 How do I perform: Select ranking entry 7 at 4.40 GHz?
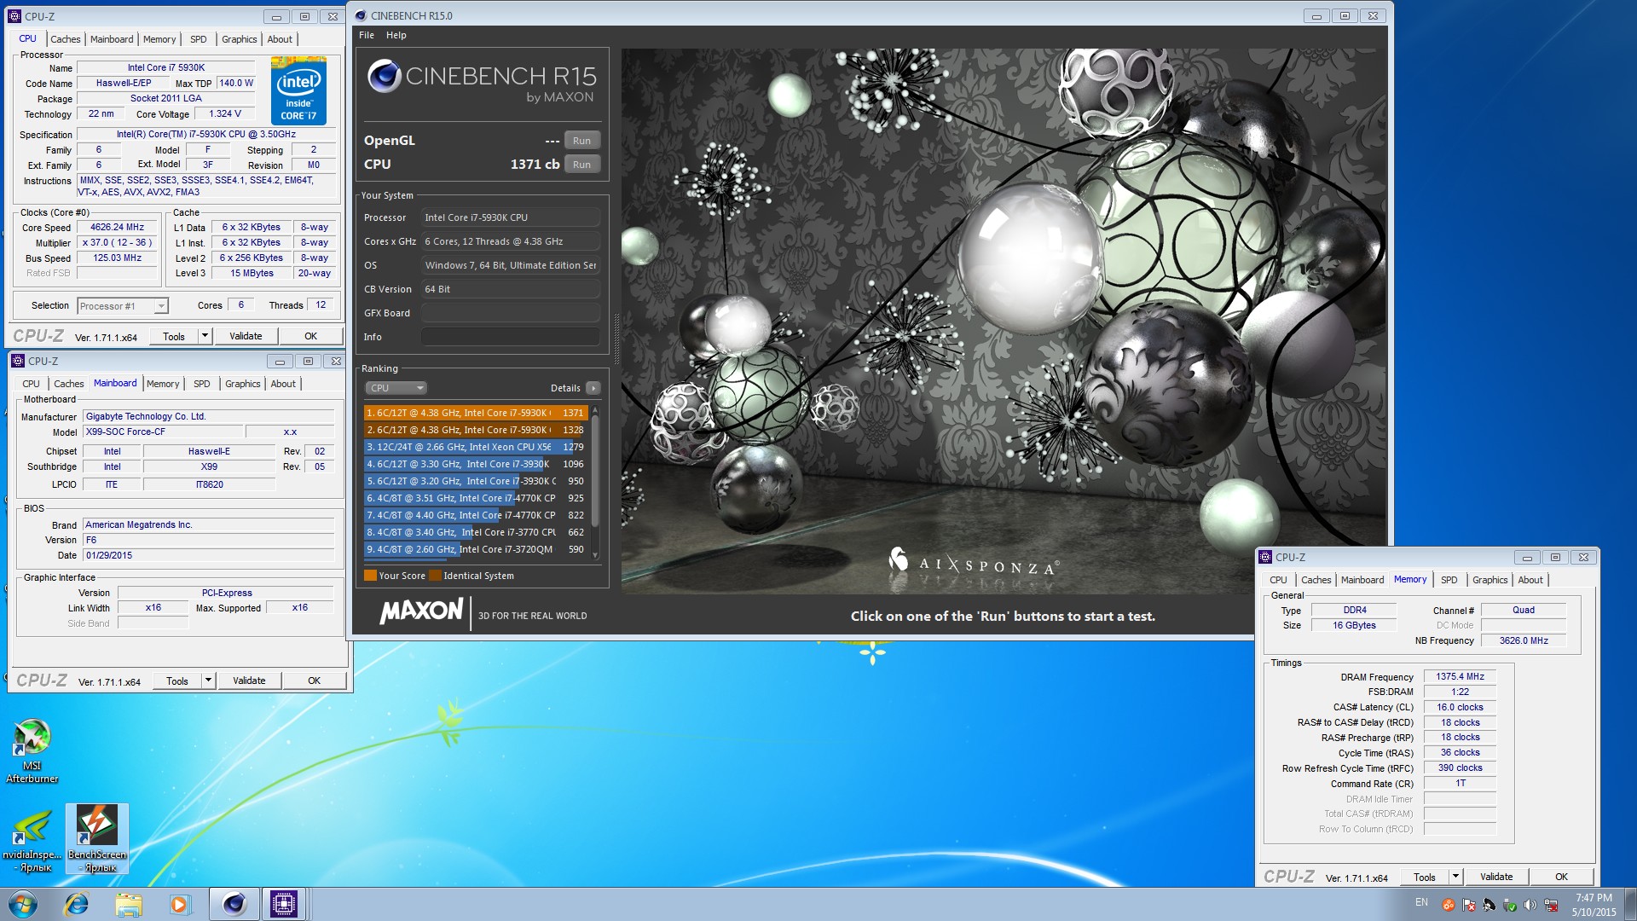coord(476,515)
